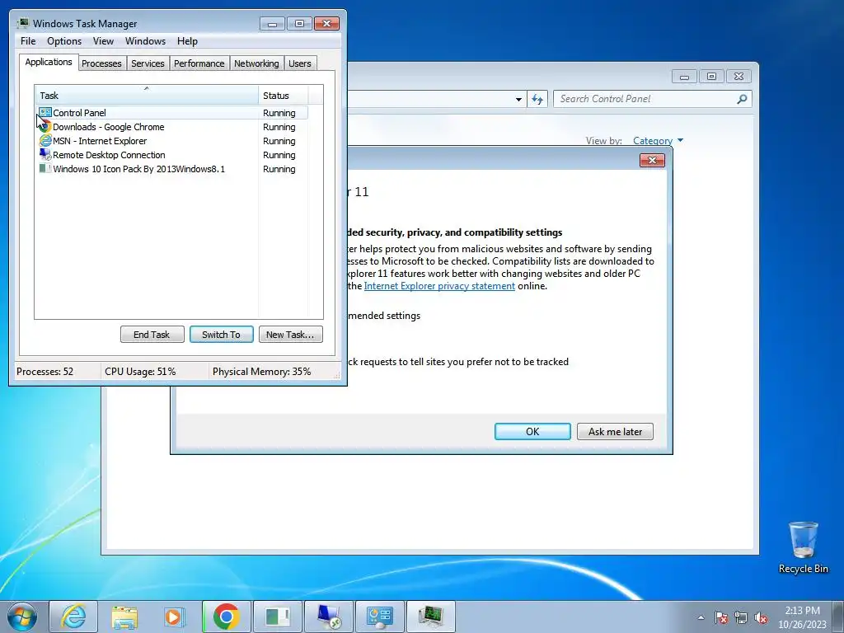The height and width of the screenshot is (633, 844).
Task: Click the Control Panel search magnifier icon
Action: [x=742, y=99]
